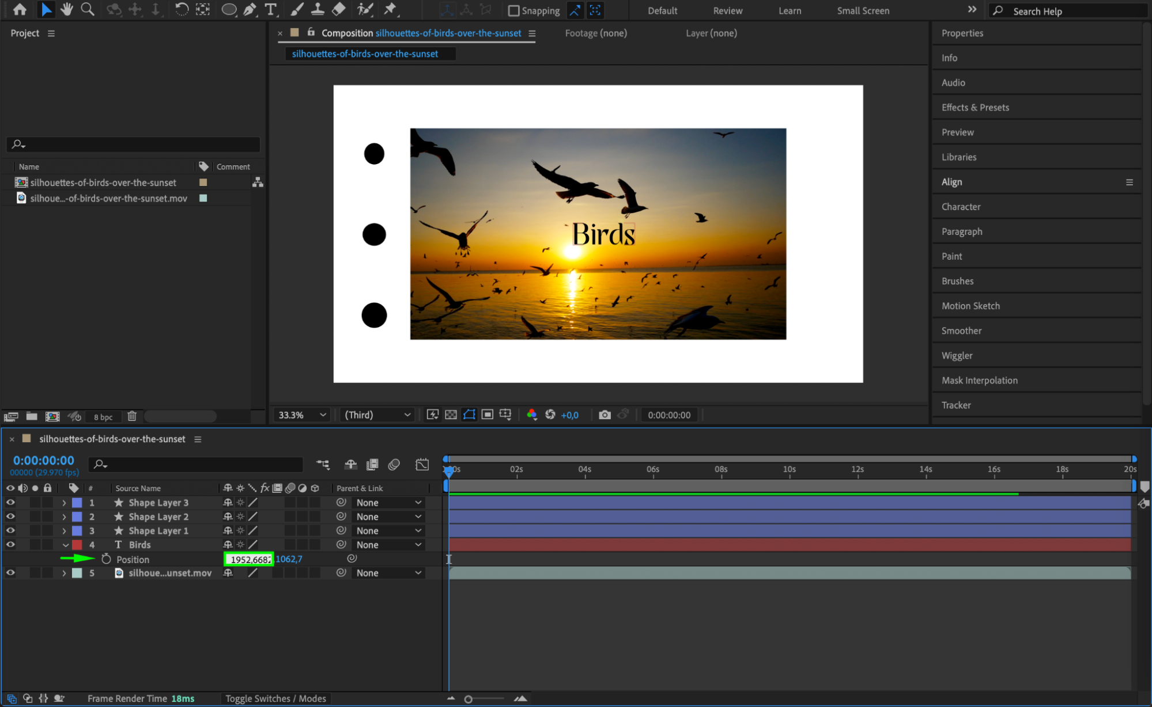Open the Parent dropdown for the Birds layer
Screen dimensions: 1152x707
(x=388, y=545)
